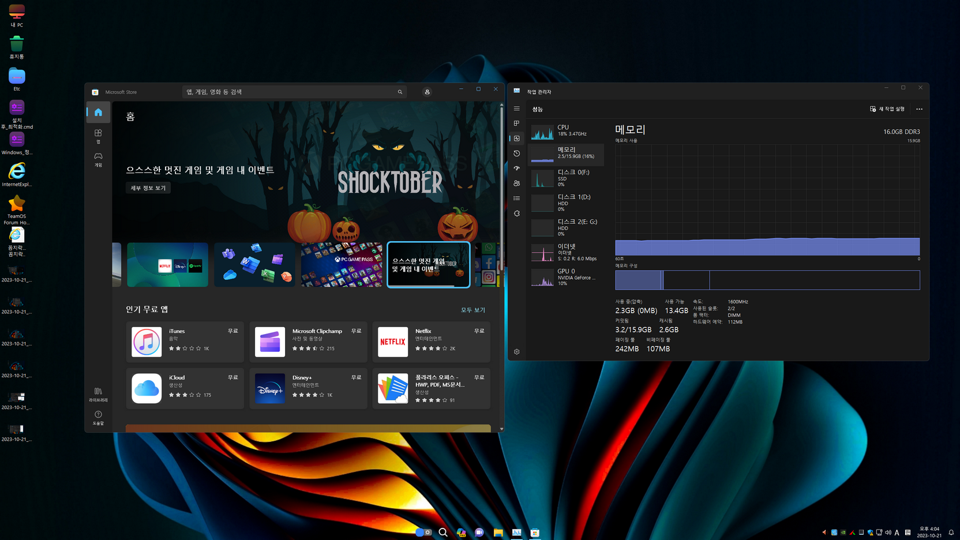Open Processes page in Task Manager sidebar
Viewport: 960px width, 540px height.
pyautogui.click(x=517, y=123)
